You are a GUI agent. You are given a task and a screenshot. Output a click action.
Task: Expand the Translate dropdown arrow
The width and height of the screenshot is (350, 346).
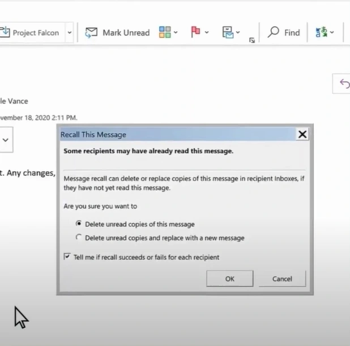coord(332,33)
